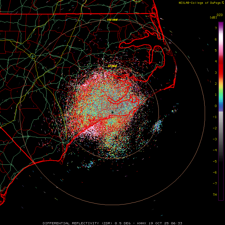Click the 5 dB value on color scale
Screen dimensions: 225x225
point(216,50)
